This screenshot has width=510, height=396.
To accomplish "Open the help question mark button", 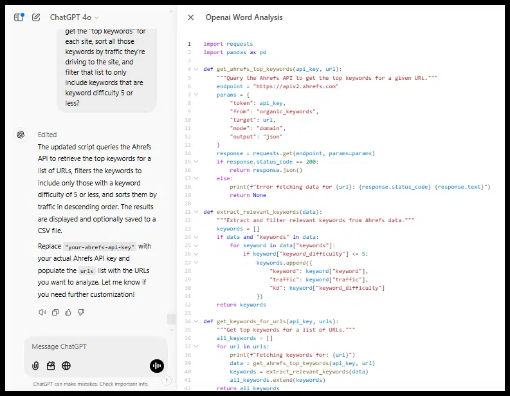I will tap(166, 381).
